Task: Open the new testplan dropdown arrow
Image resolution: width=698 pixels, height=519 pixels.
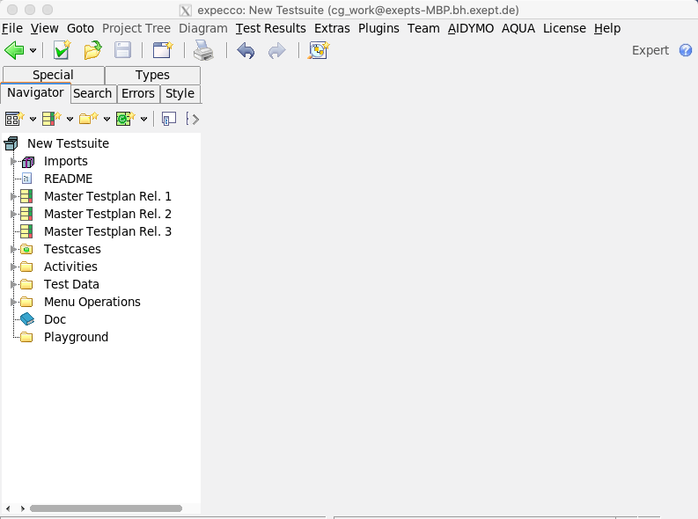Action: 70,119
